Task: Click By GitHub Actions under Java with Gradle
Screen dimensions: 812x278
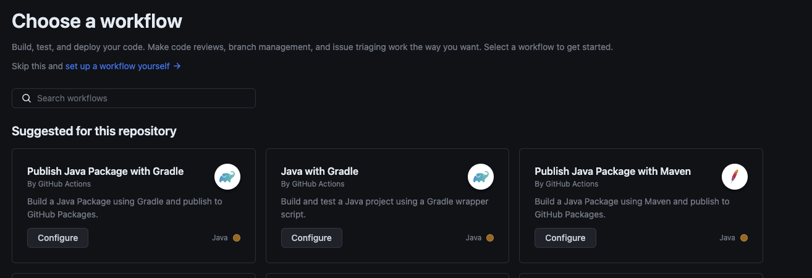Action: pyautogui.click(x=313, y=184)
